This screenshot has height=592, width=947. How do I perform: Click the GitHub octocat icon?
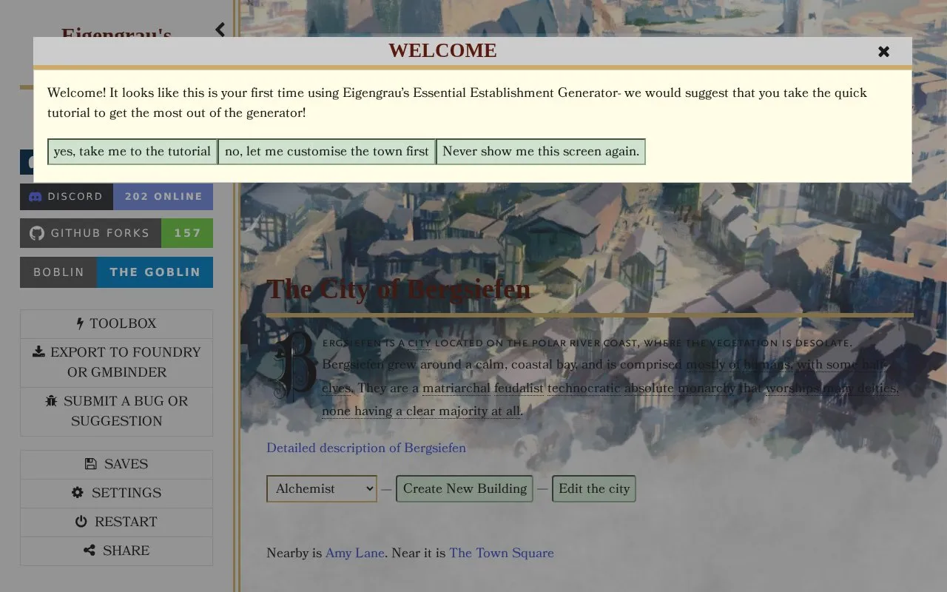click(x=36, y=233)
